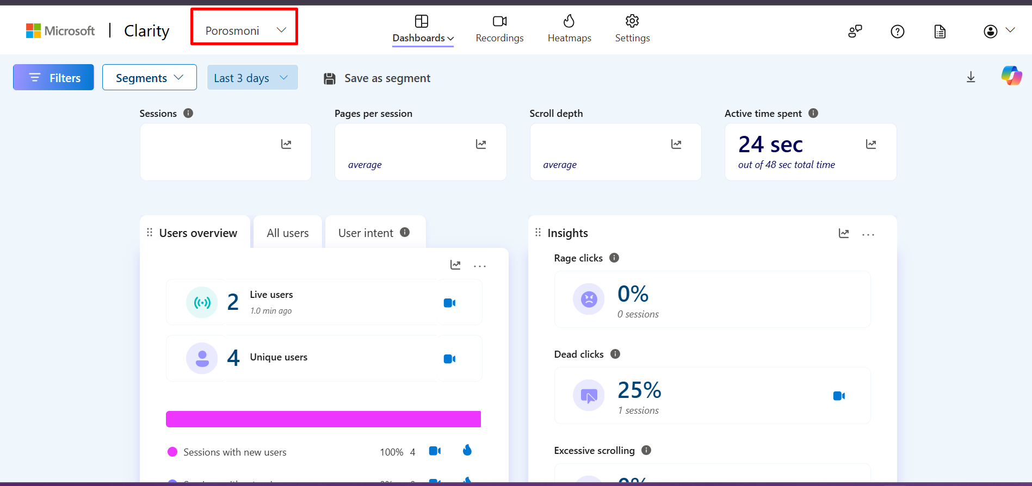1032x486 pixels.
Task: Click the Clarity product title
Action: (146, 31)
